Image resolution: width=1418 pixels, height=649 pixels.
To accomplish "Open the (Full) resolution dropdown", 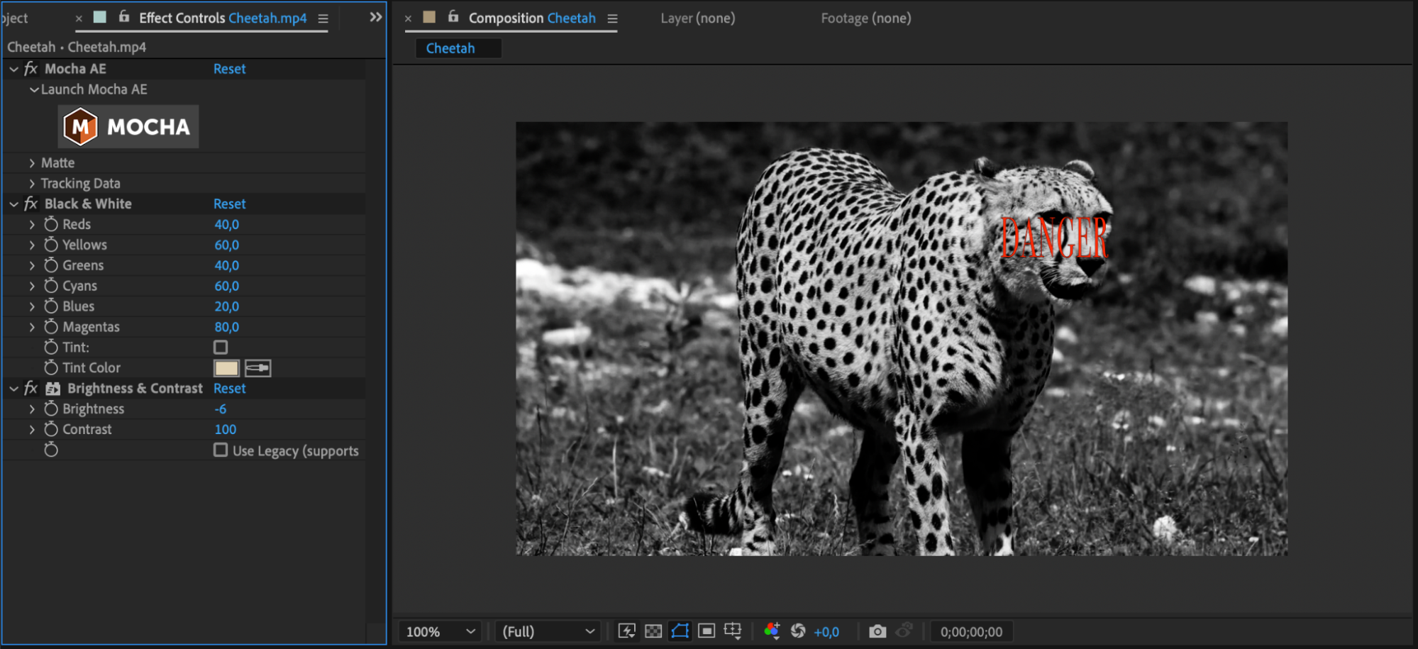I will pyautogui.click(x=548, y=631).
